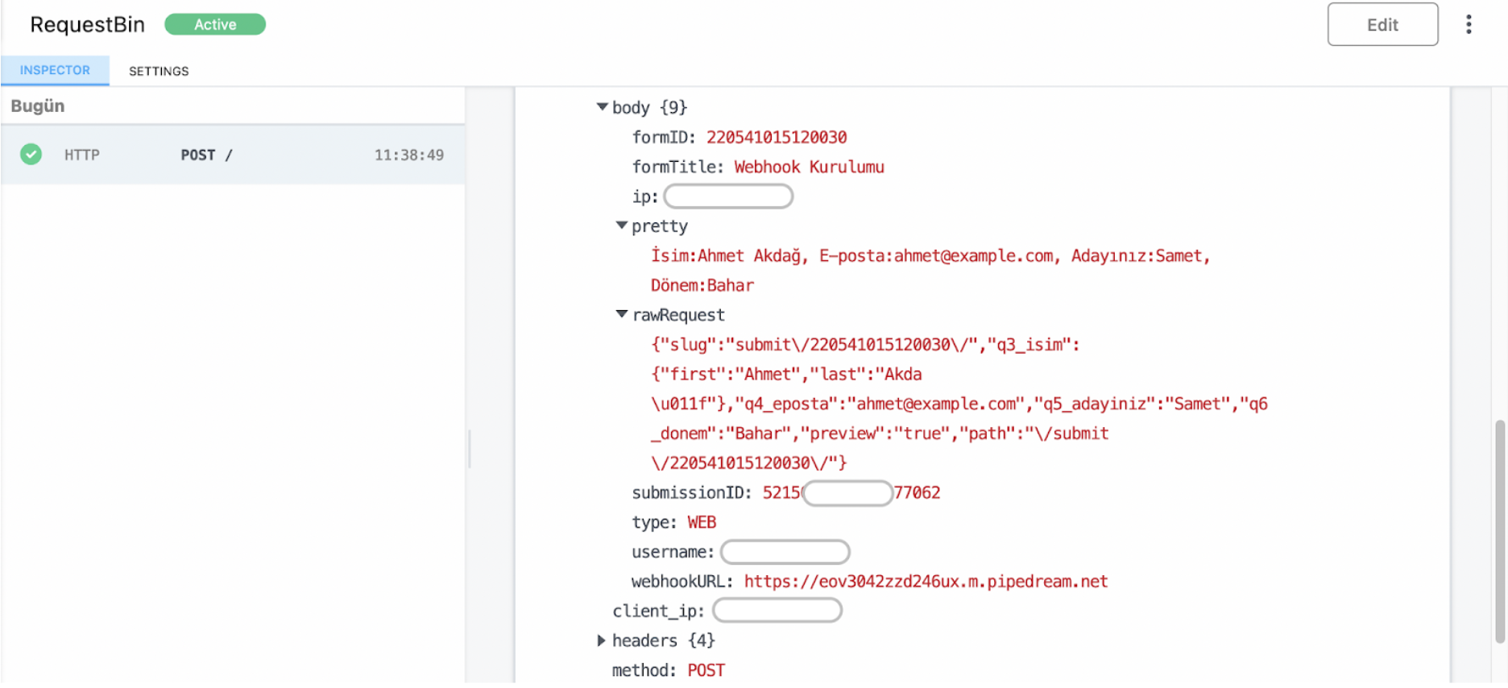Click the green Active status badge
The image size is (1508, 688).
pyautogui.click(x=215, y=25)
